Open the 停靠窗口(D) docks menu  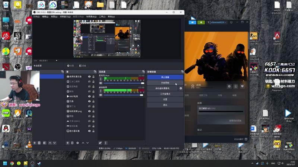[65, 17]
